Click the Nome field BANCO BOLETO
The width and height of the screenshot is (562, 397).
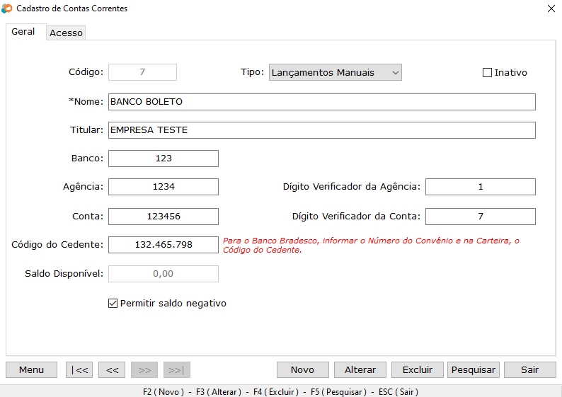pos(322,102)
